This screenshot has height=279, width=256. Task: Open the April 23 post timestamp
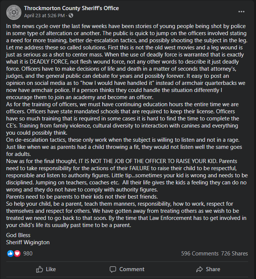44,16
